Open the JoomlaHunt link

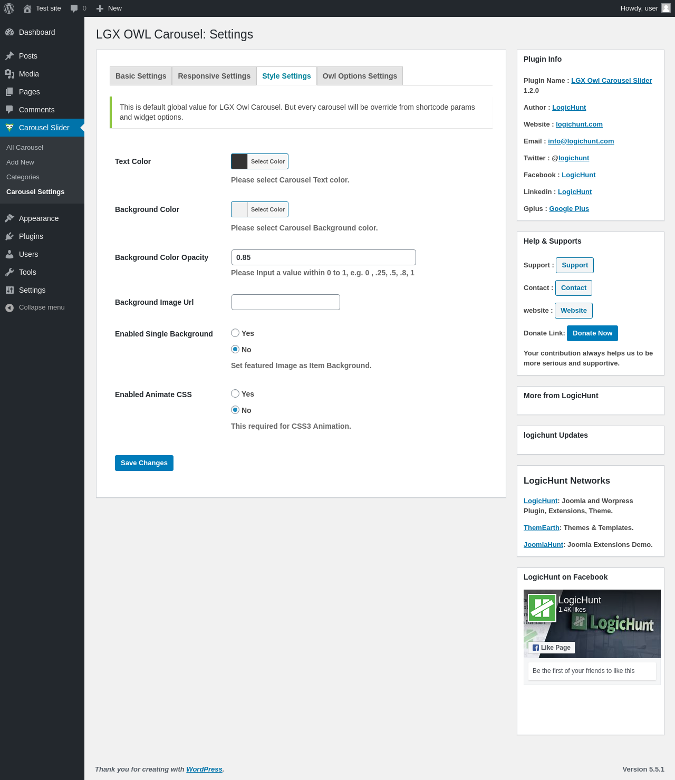[543, 545]
